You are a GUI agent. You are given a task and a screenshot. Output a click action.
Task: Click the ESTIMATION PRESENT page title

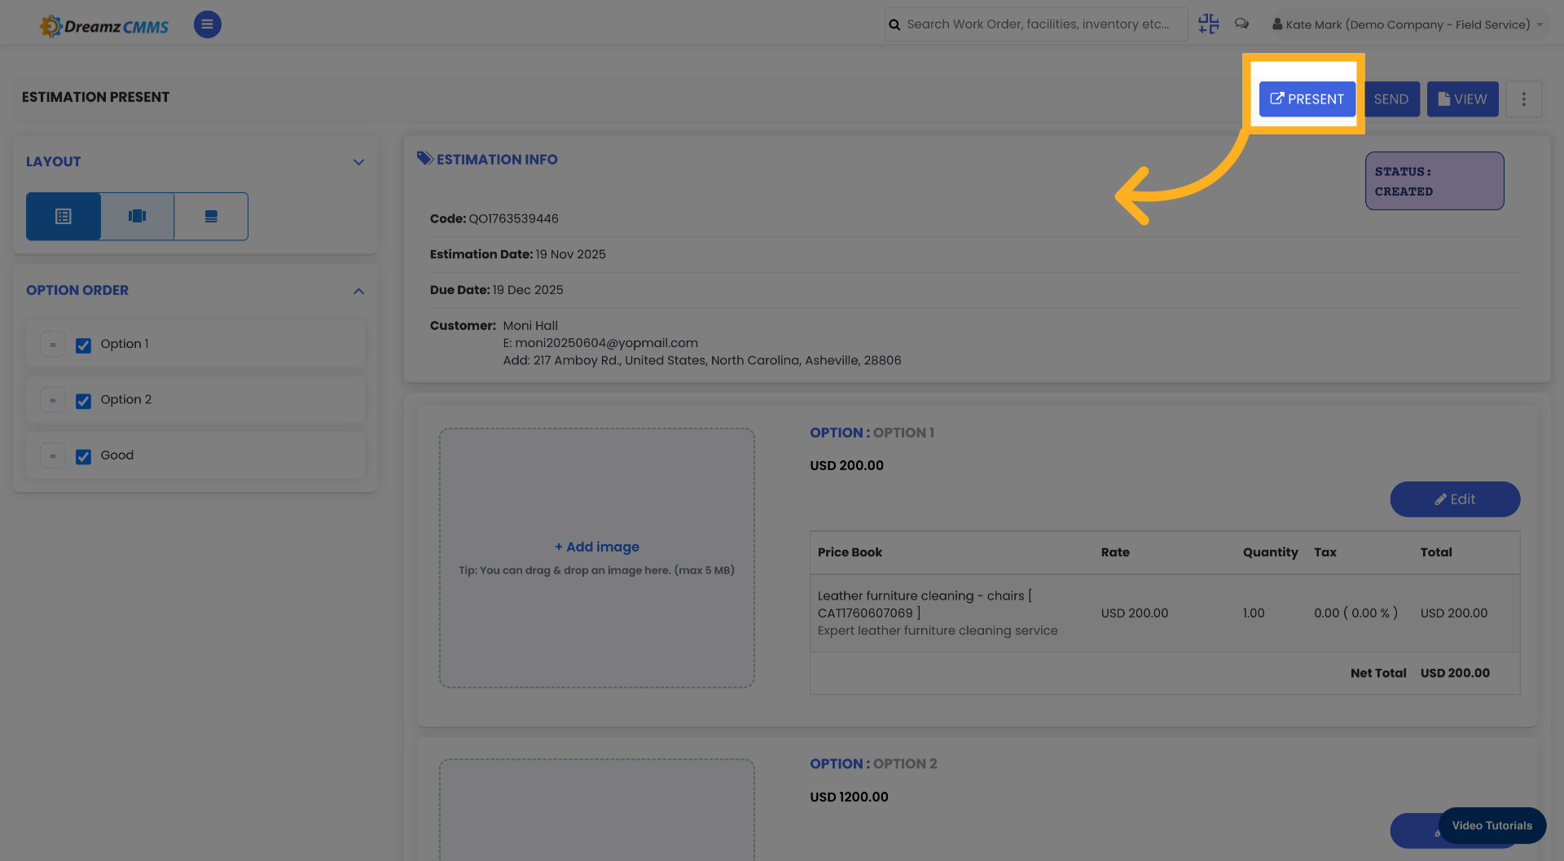(x=95, y=97)
